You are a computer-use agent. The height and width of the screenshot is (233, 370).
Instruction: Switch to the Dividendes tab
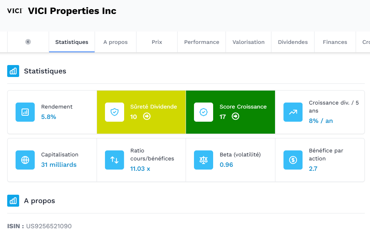(293, 42)
